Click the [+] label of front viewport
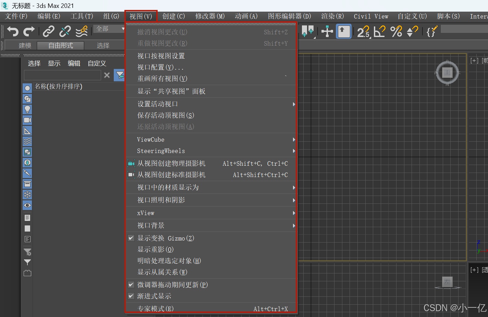Screen dimensions: 488x317 475,60
